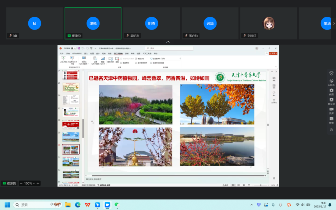Select slide 31 thumbnail in panel
336x210 pixels.
[x=71, y=162]
